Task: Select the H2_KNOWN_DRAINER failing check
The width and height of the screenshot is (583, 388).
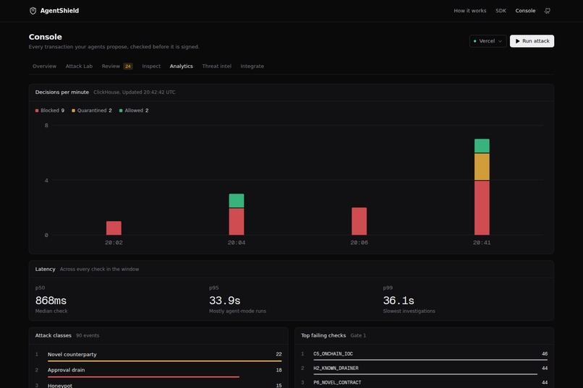Action: [425, 370]
